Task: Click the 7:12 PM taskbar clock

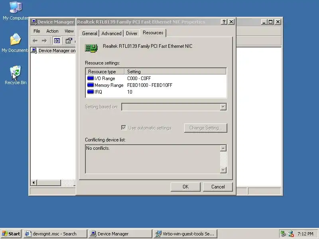Action: point(305,234)
